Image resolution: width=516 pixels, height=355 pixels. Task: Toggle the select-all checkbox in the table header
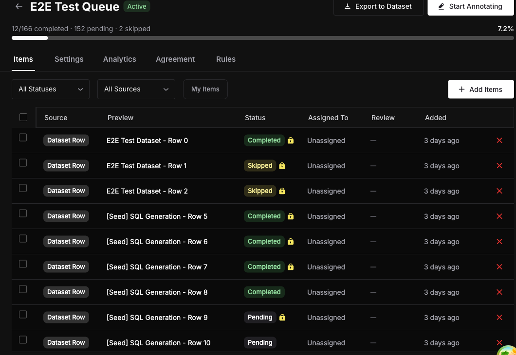click(x=23, y=117)
